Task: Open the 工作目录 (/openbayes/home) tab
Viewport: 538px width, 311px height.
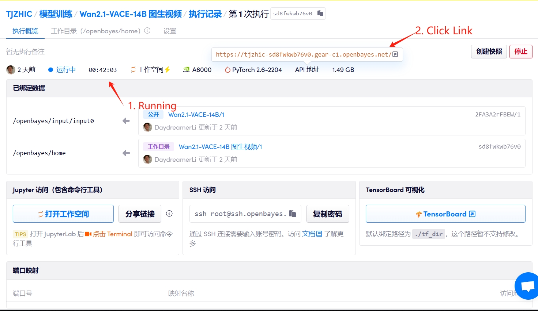Action: pos(95,31)
